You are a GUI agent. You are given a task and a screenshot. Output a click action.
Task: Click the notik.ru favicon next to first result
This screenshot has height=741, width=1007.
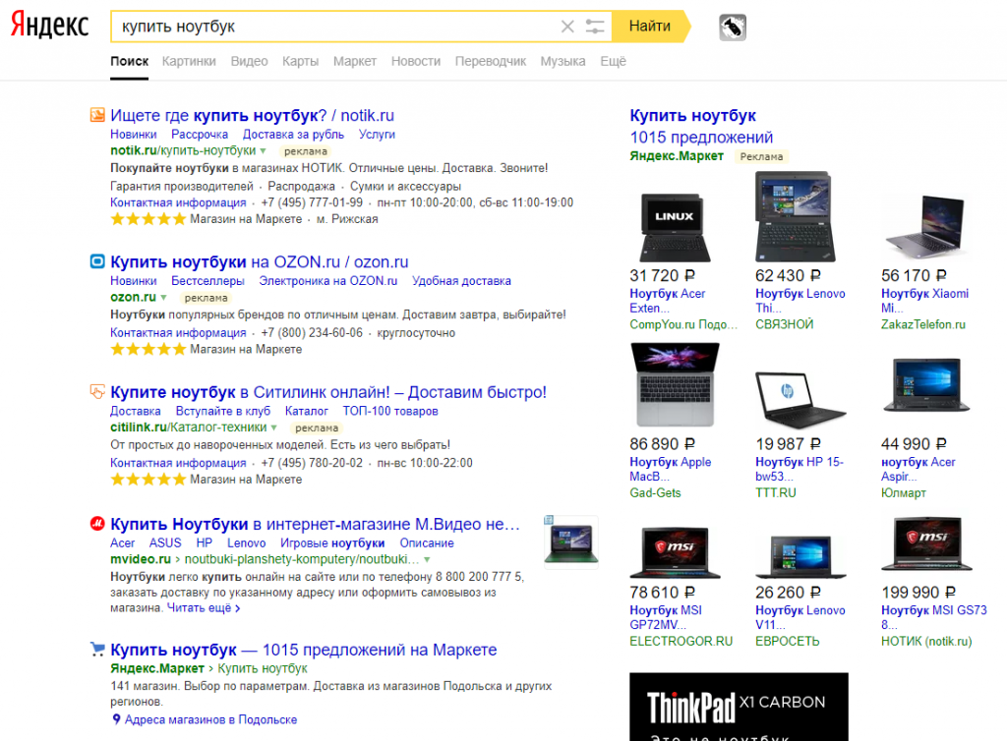pos(97,116)
